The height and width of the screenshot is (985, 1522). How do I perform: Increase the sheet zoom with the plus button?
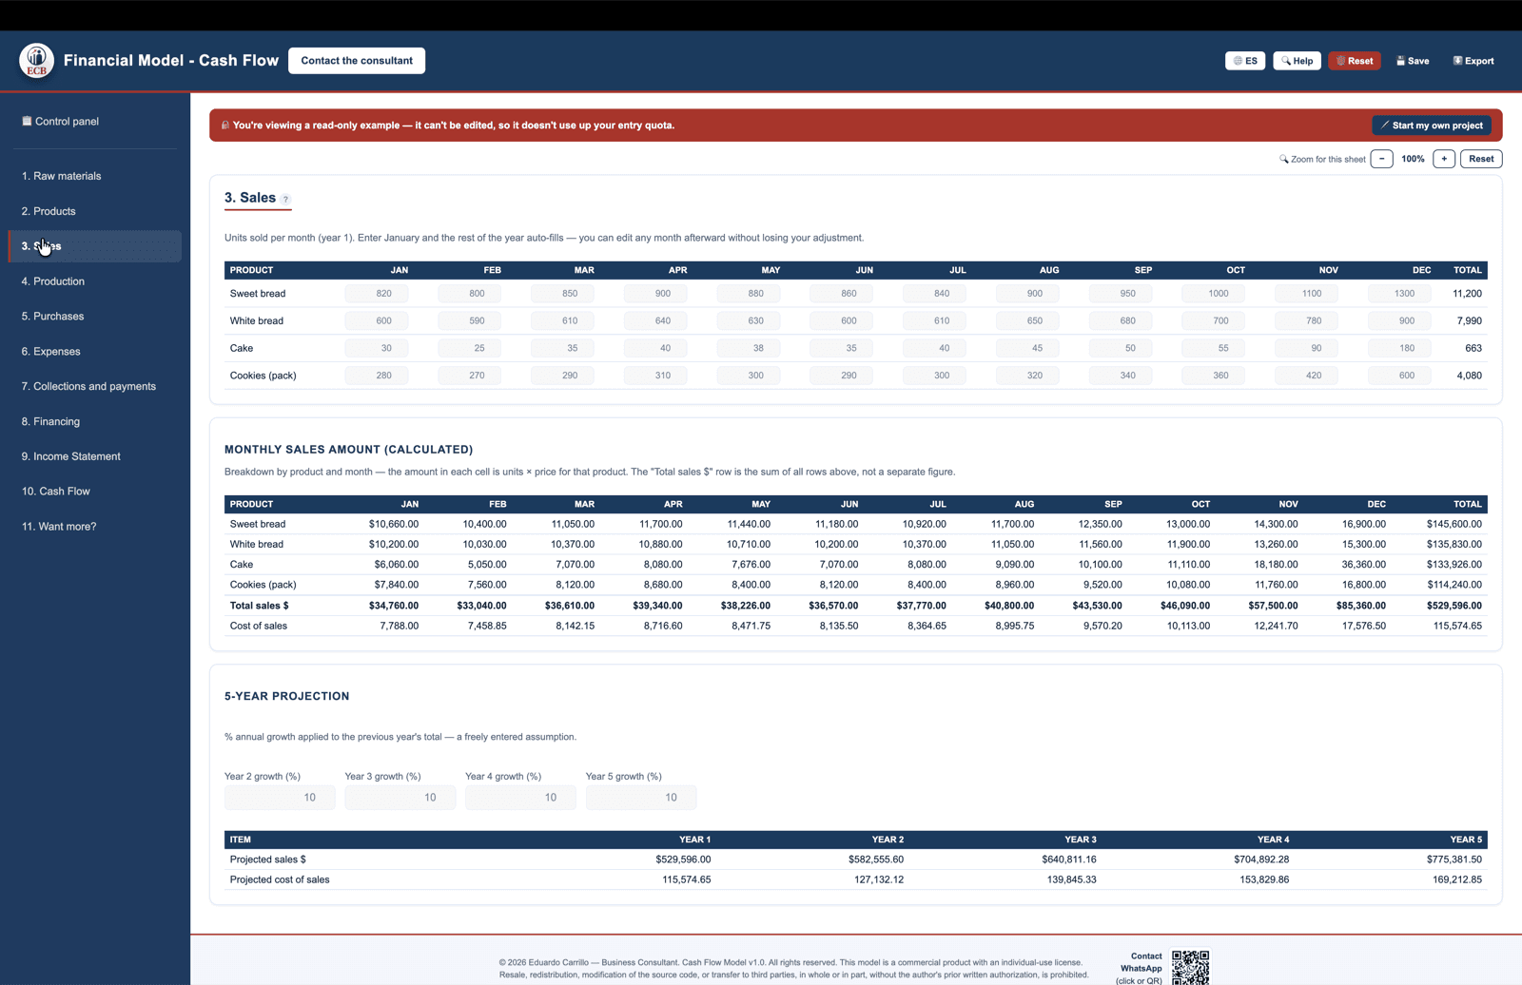(x=1444, y=159)
